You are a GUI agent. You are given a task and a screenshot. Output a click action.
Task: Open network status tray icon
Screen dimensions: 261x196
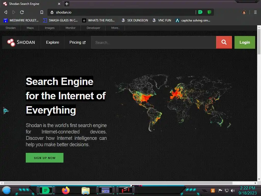tap(227, 190)
